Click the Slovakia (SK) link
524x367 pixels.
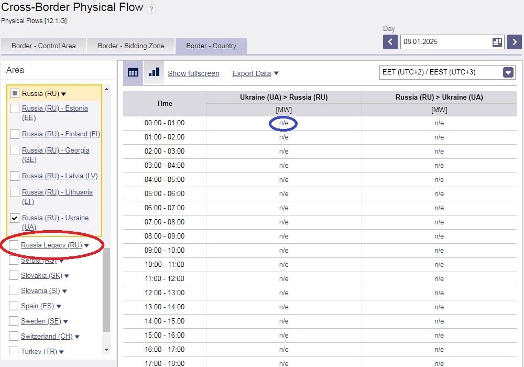[41, 275]
